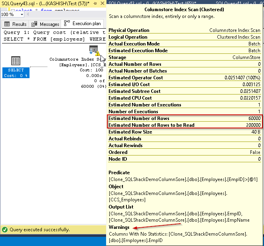264x246 pixels.
Task: Click the Actual Rebinds row
Action: pos(184,139)
